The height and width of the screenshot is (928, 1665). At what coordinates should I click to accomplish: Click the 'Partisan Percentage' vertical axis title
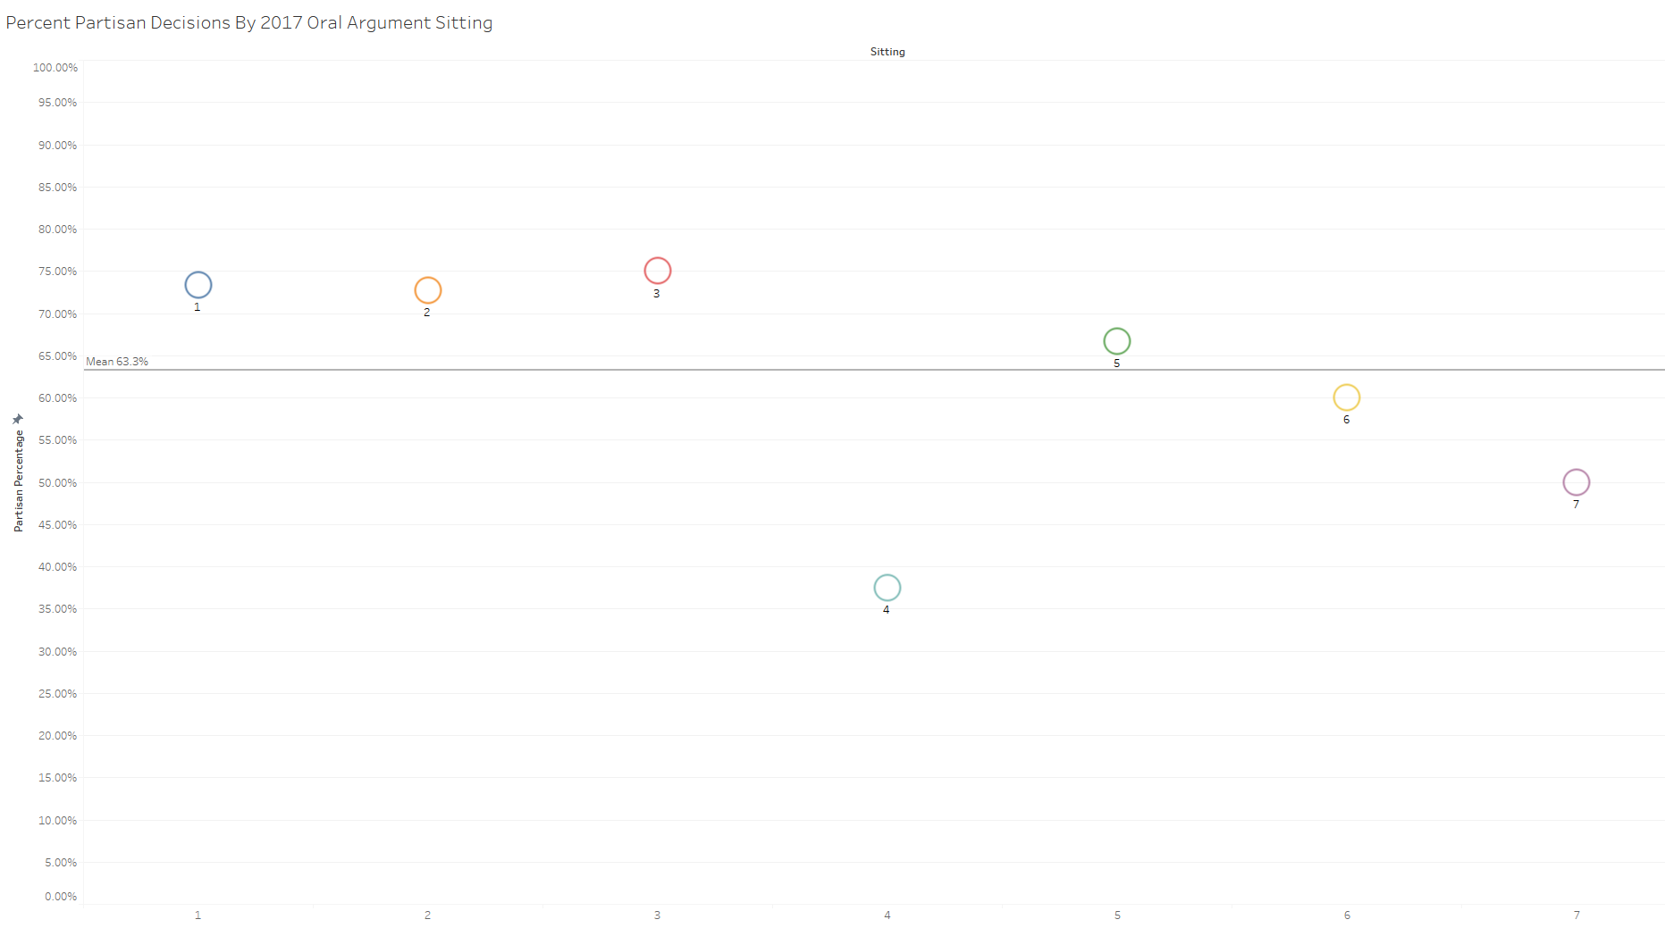(19, 481)
